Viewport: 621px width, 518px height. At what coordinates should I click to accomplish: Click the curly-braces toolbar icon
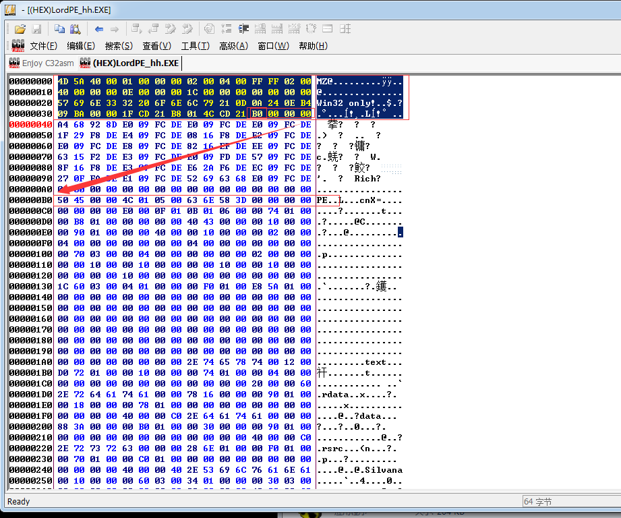[x=311, y=28]
